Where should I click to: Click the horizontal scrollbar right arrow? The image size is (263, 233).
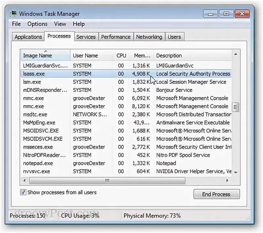click(227, 180)
